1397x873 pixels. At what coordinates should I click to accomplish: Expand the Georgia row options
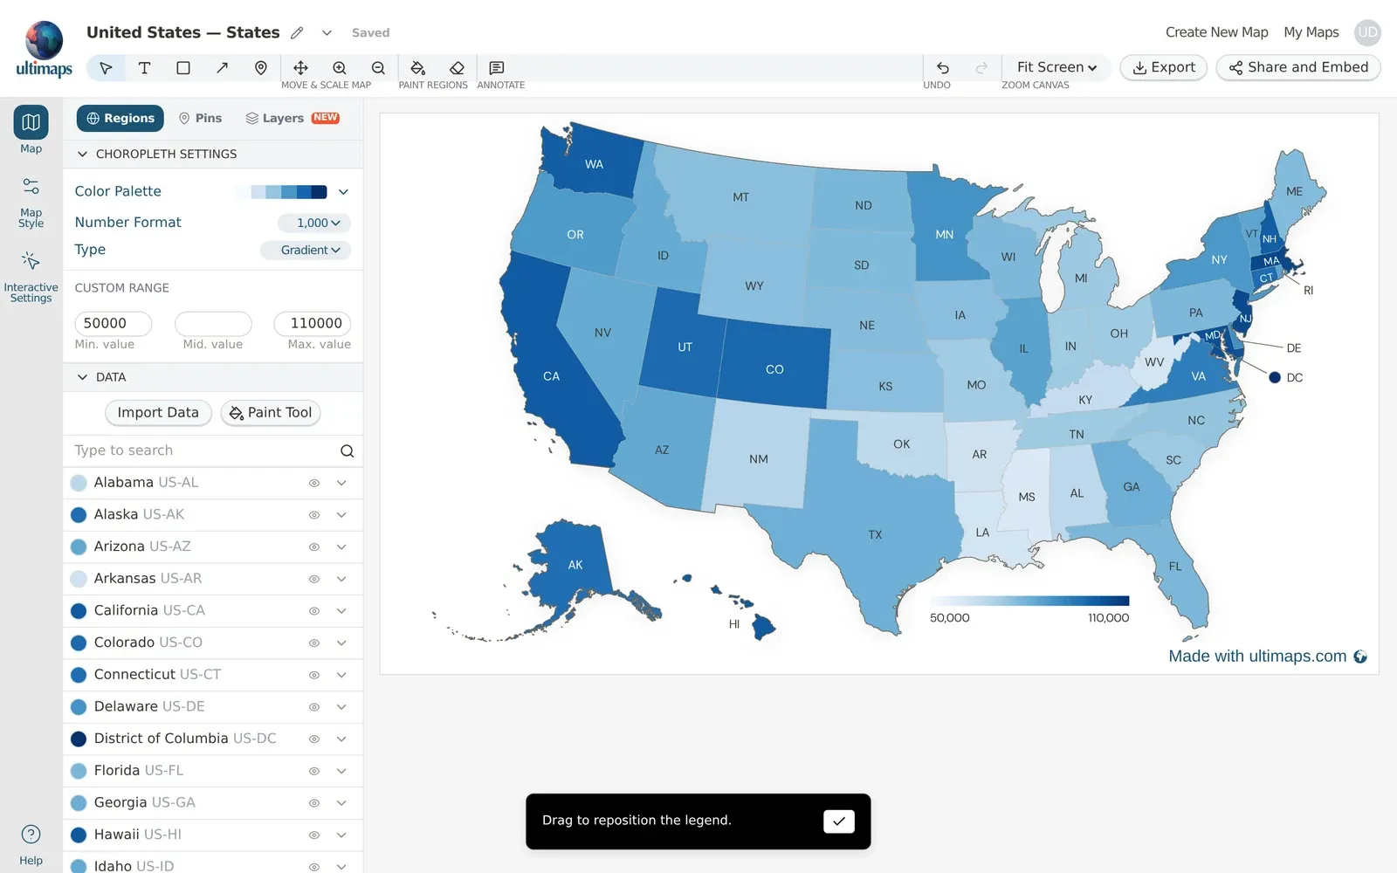[341, 803]
